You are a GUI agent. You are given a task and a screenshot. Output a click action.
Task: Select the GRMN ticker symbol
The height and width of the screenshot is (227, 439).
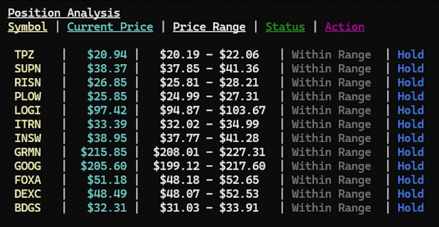point(27,152)
